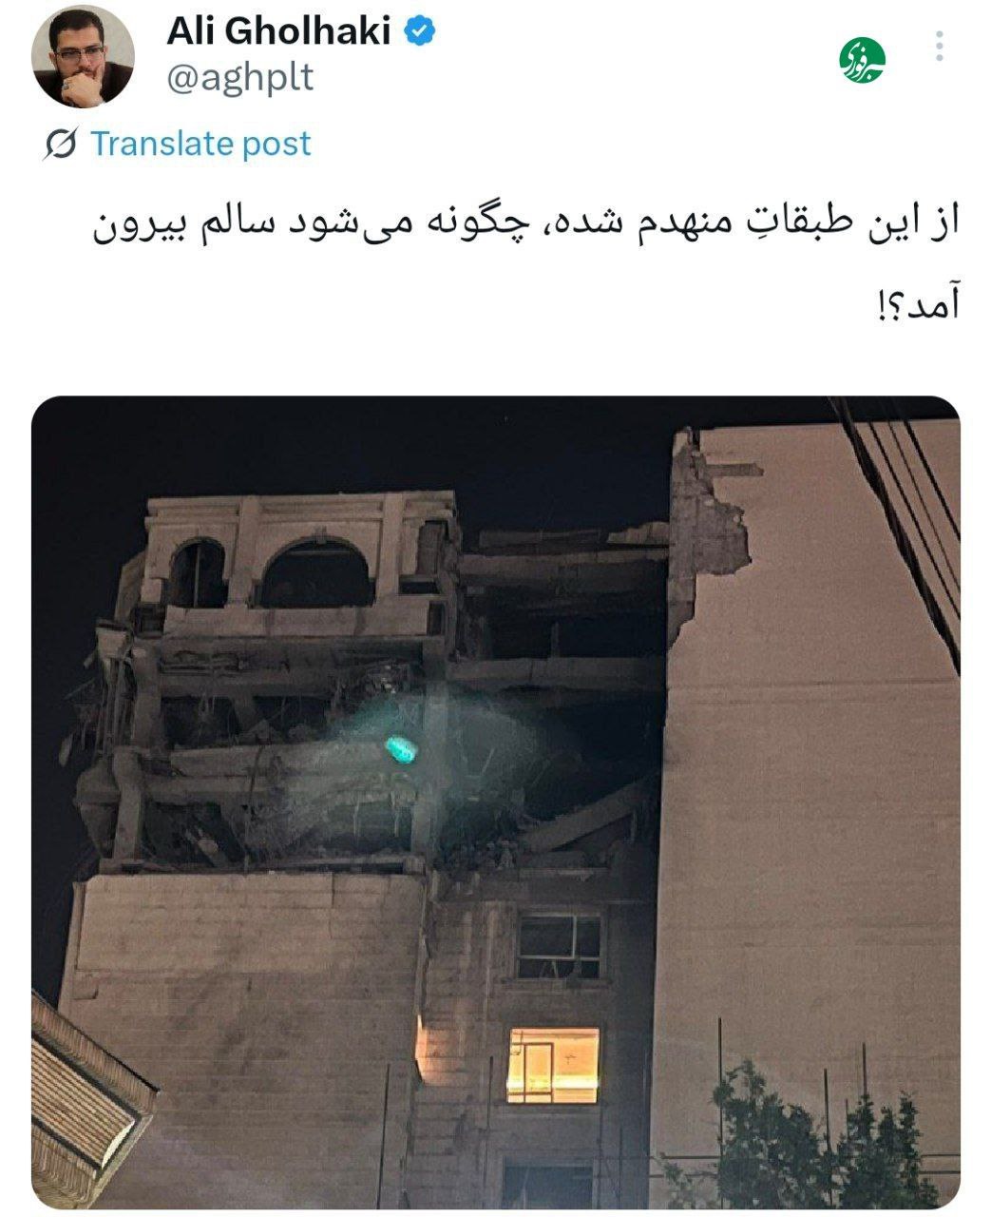The width and height of the screenshot is (991, 1217).
Task: Click the translate slashed-circle icon
Action: 61,145
